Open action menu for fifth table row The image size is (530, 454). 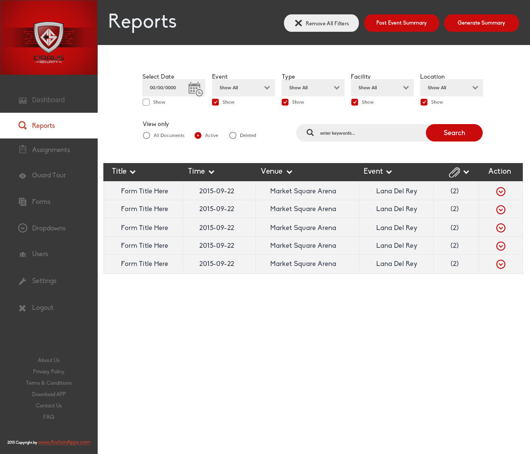501,264
